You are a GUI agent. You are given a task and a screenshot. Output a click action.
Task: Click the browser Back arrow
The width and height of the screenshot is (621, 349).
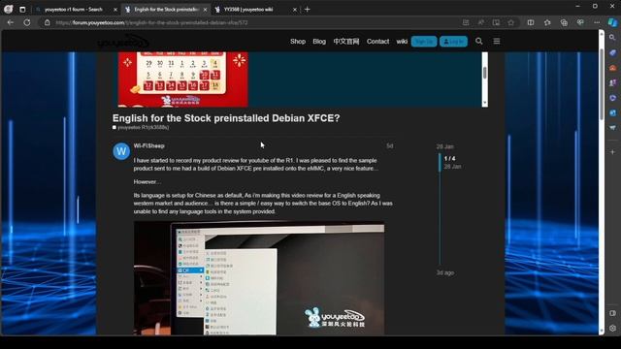(11, 22)
